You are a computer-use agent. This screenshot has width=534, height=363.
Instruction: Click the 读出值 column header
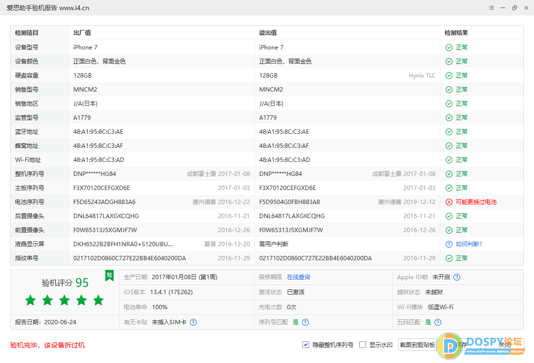coord(268,33)
